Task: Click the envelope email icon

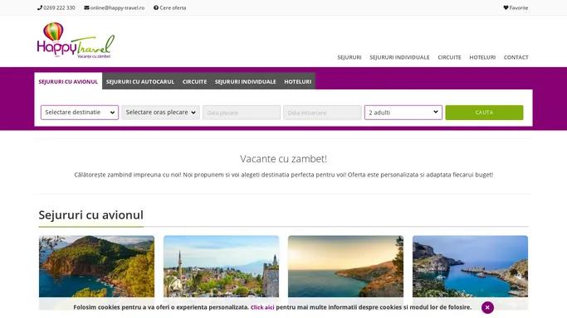Action: [87, 7]
